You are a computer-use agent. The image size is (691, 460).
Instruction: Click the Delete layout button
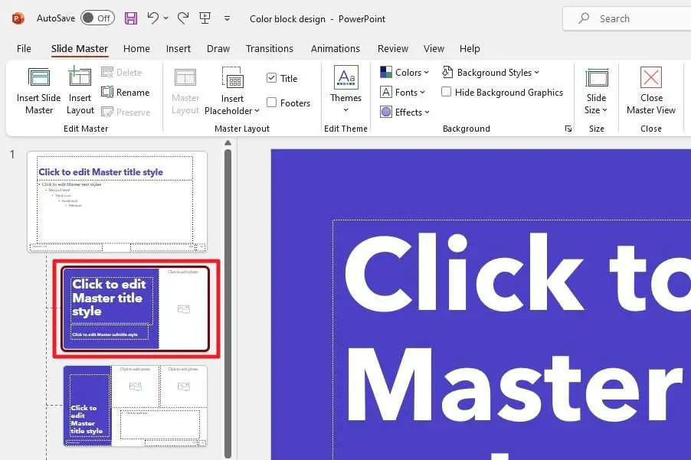click(122, 72)
